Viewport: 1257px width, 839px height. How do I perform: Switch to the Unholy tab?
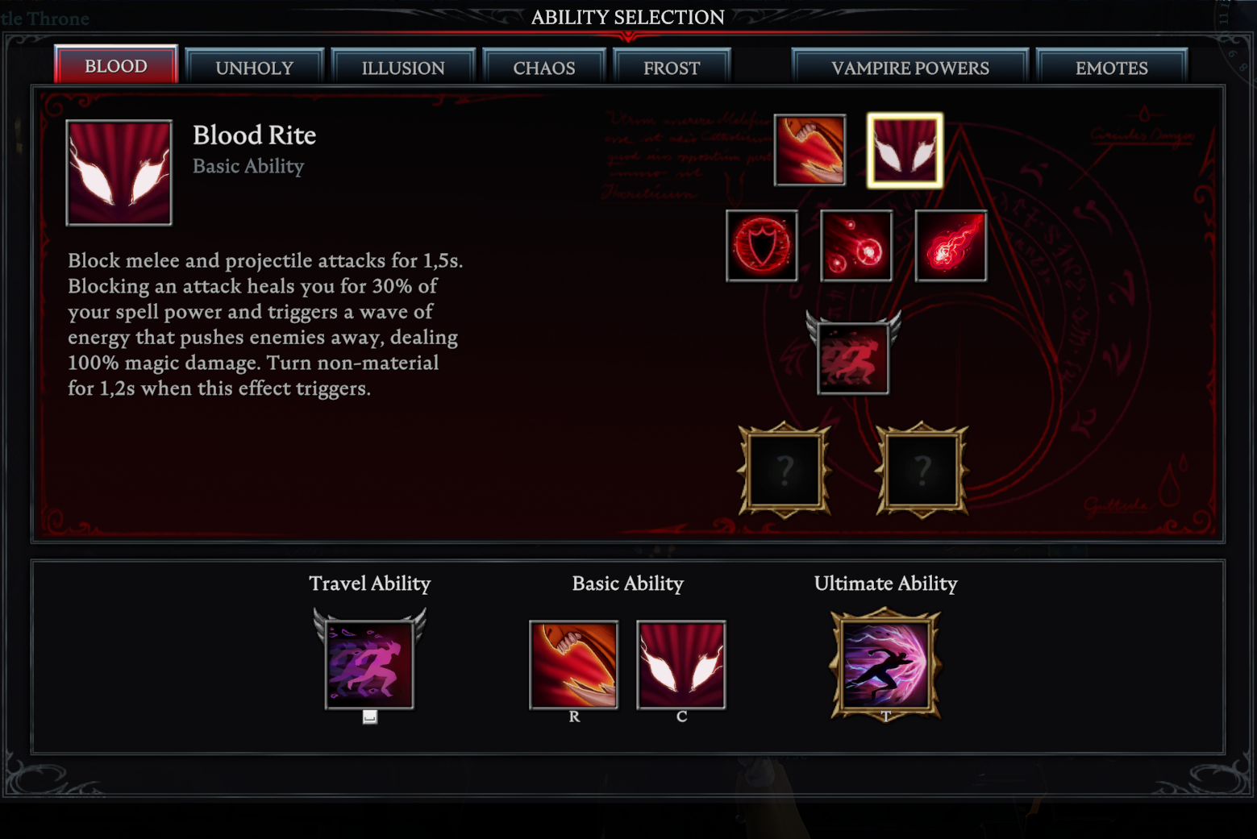coord(254,67)
